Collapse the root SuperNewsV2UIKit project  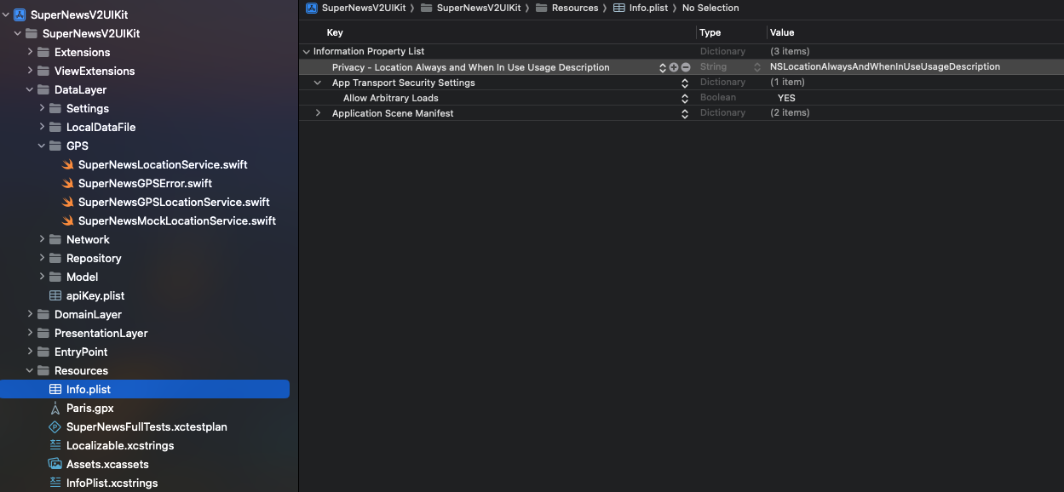pos(6,14)
